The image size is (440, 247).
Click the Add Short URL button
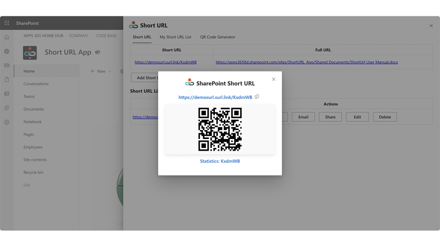(145, 78)
